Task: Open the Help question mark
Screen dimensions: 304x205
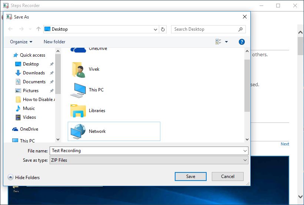Action: pyautogui.click(x=241, y=42)
